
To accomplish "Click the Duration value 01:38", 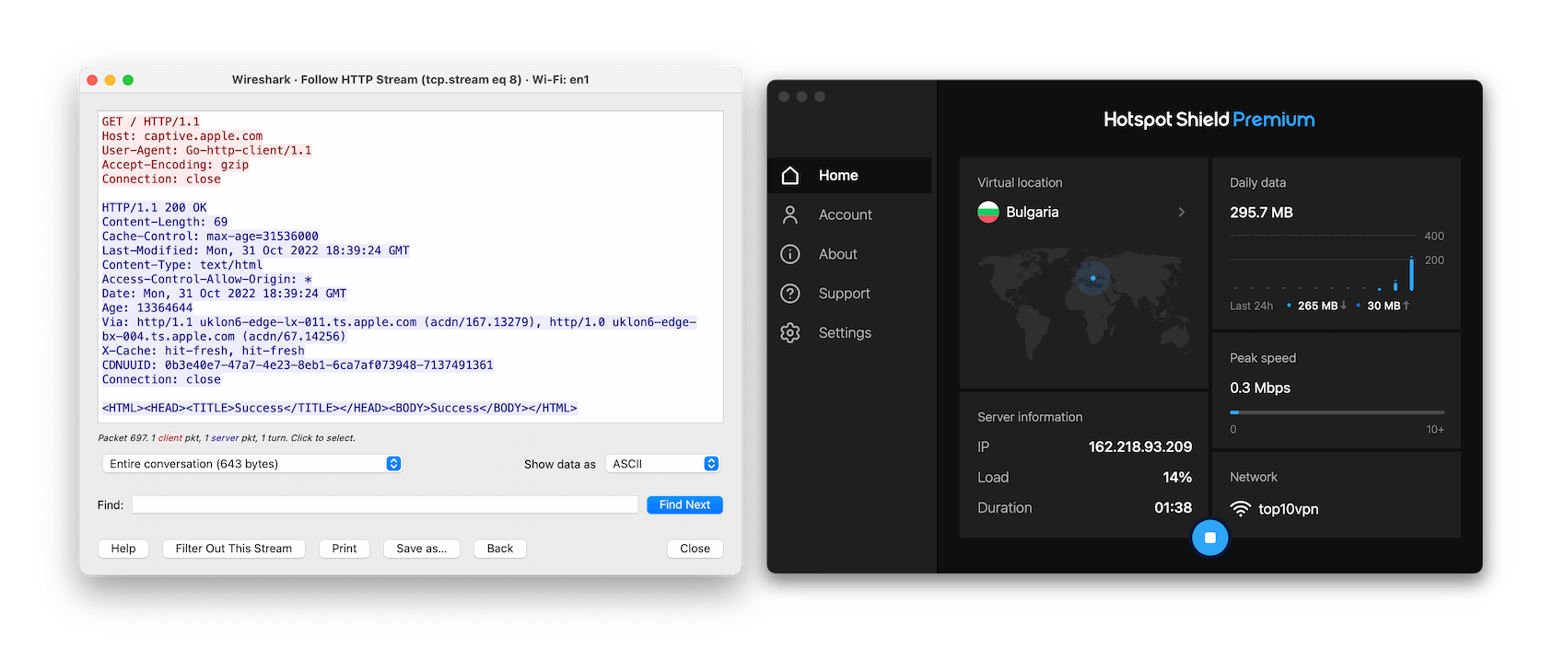I will [x=1174, y=507].
